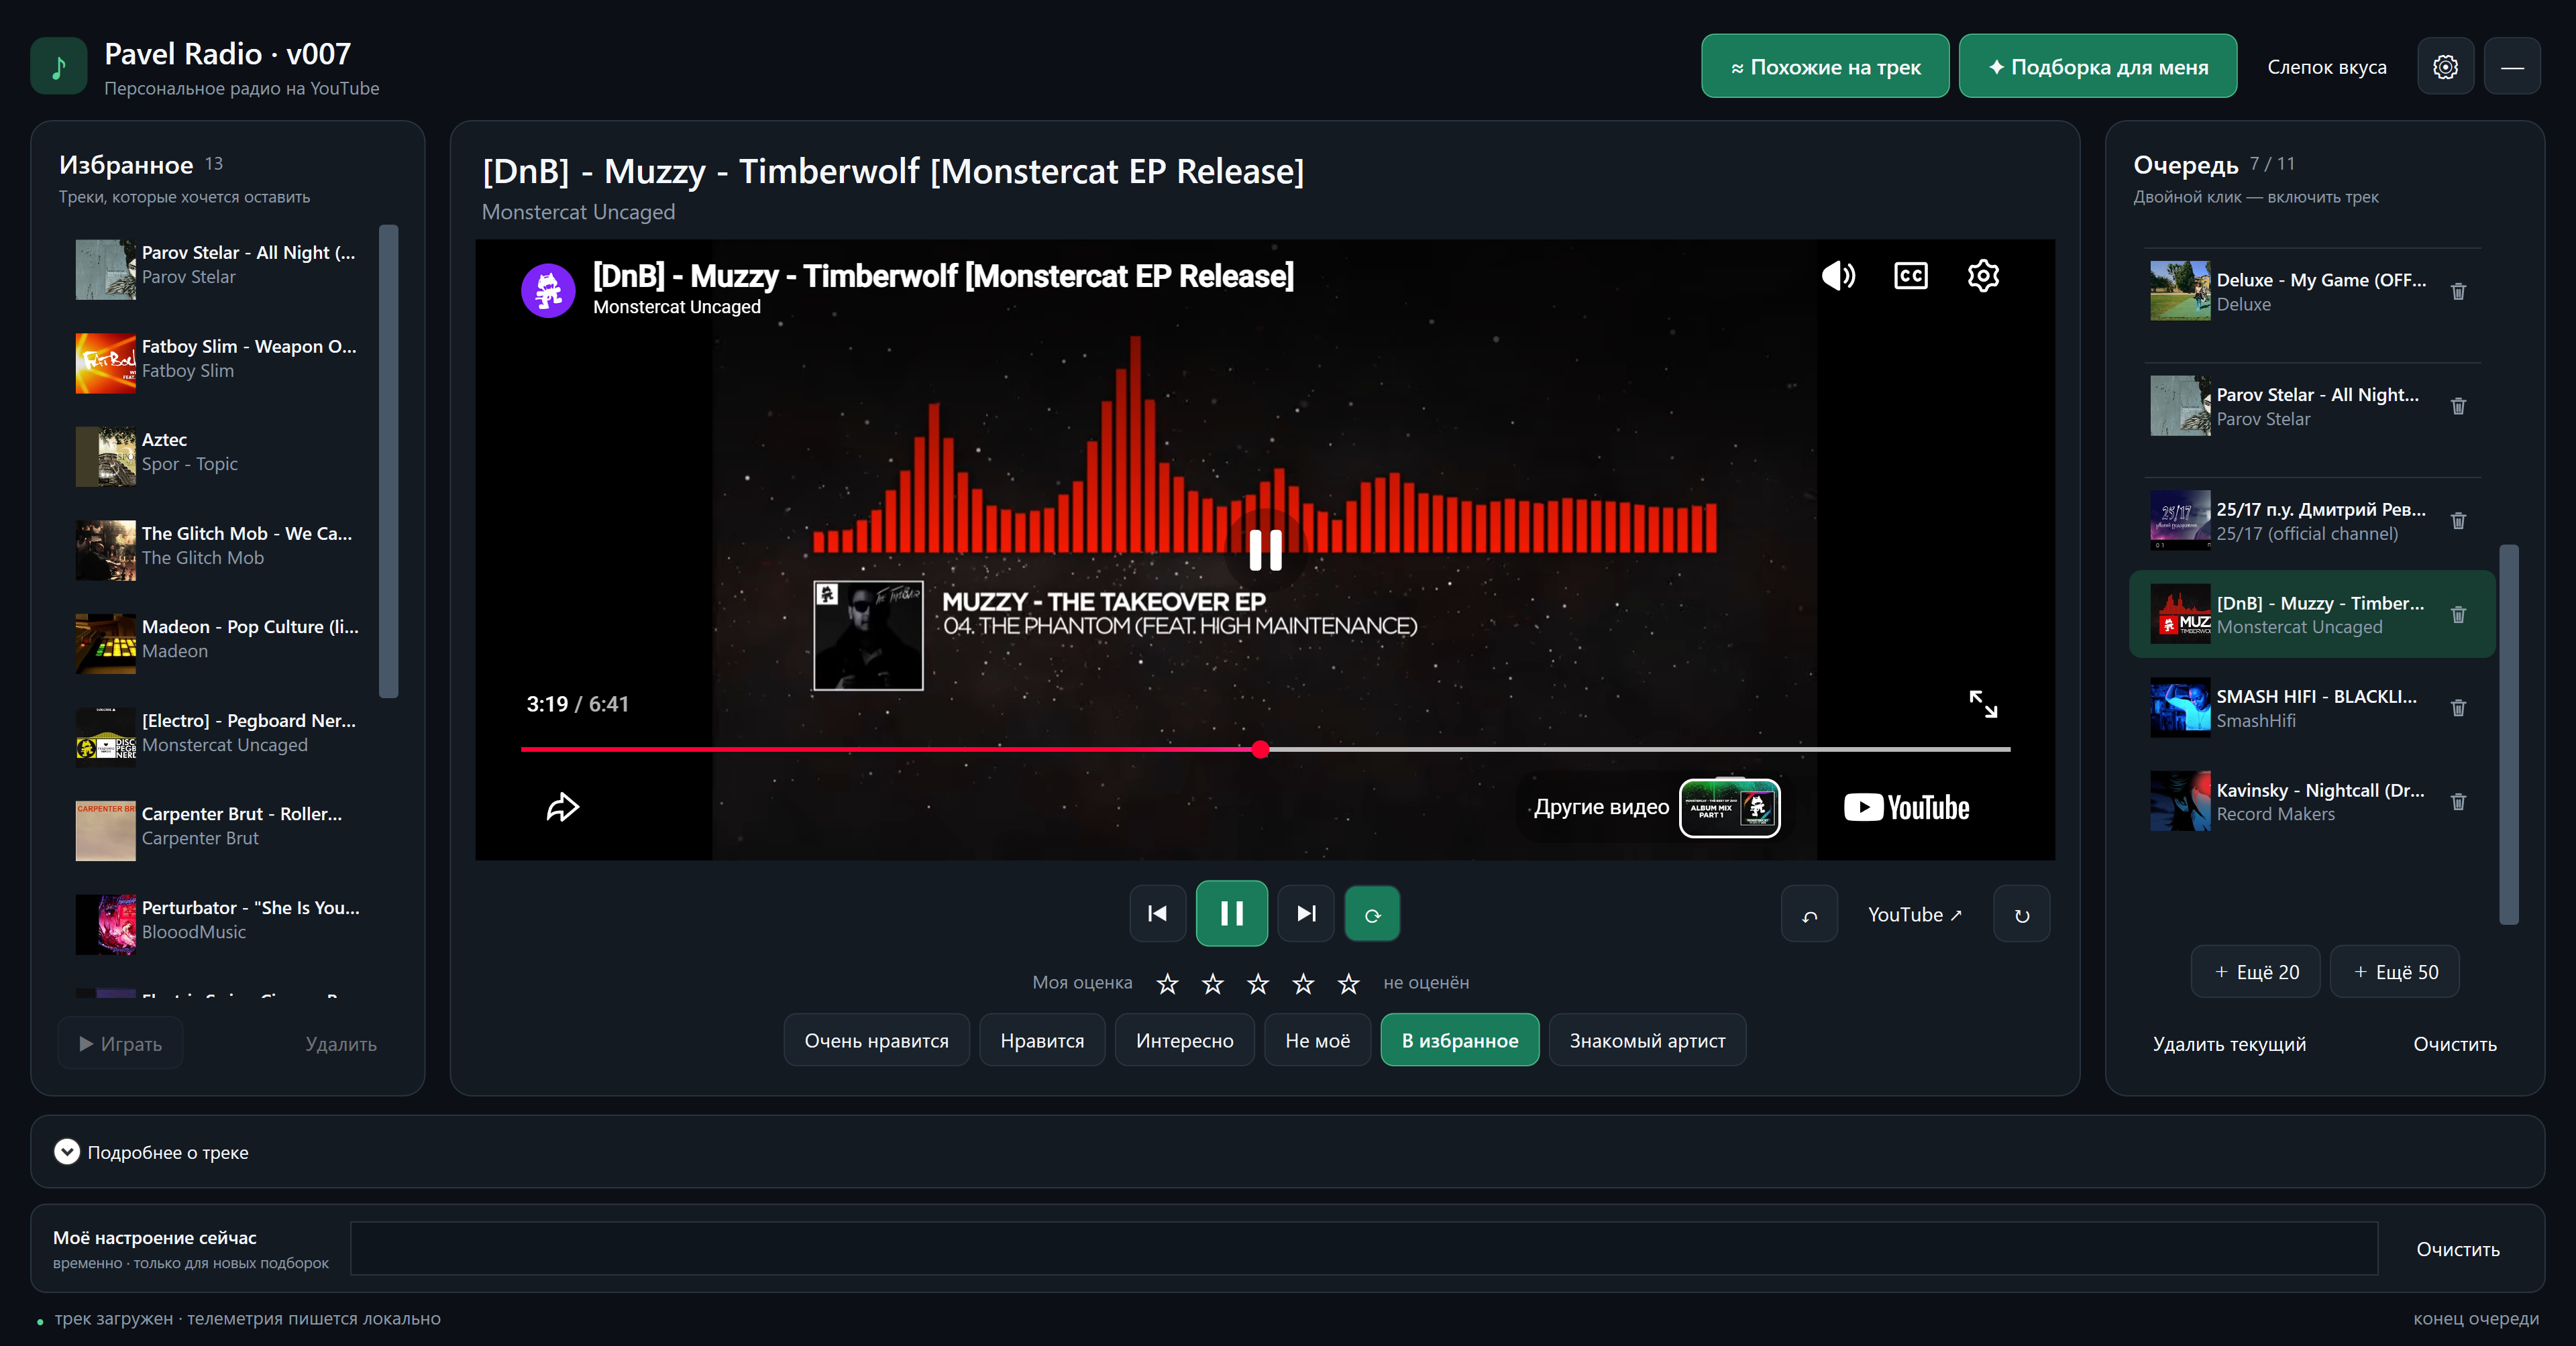This screenshot has height=1346, width=2576.
Task: Toggle the green repeat button
Action: click(x=1372, y=913)
